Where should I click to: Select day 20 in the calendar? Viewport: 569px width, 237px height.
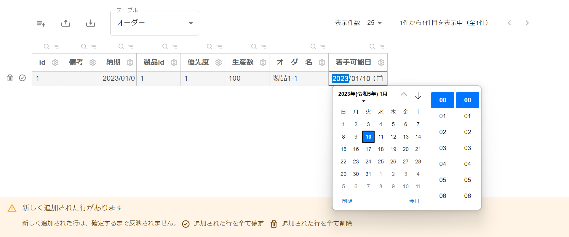point(406,149)
